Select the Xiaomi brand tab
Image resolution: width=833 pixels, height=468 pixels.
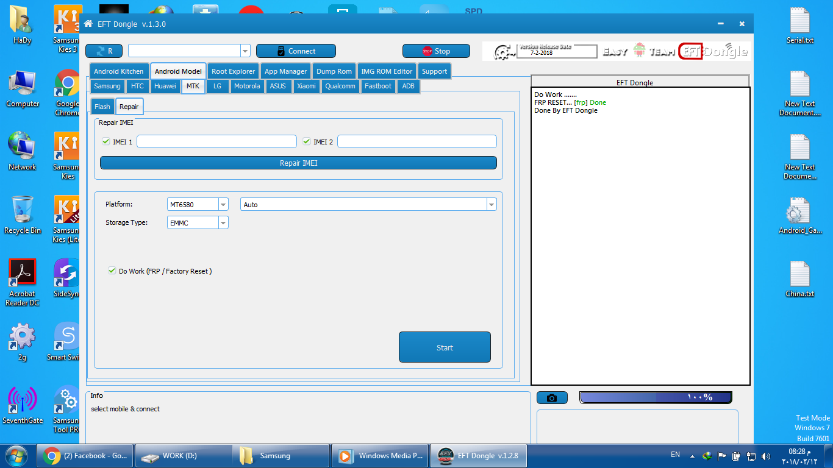coord(307,86)
